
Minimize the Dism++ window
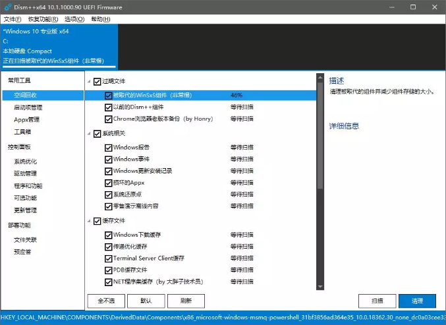coord(392,7)
